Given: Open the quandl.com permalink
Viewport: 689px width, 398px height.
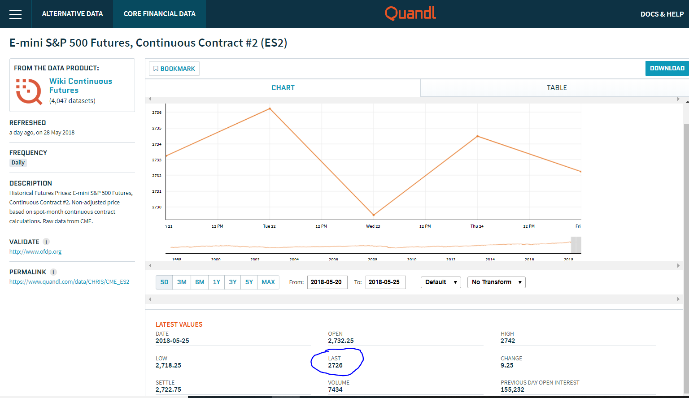Looking at the screenshot, I should tap(70, 282).
